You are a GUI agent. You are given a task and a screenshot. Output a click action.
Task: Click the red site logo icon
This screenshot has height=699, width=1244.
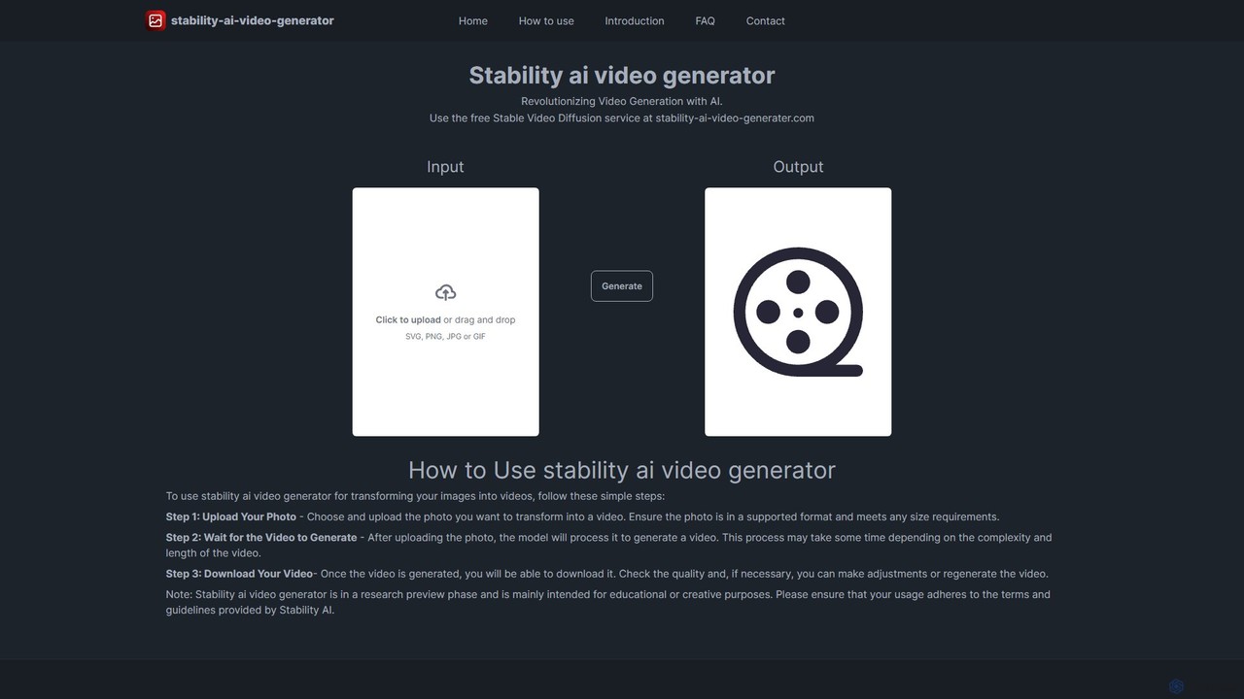(155, 20)
